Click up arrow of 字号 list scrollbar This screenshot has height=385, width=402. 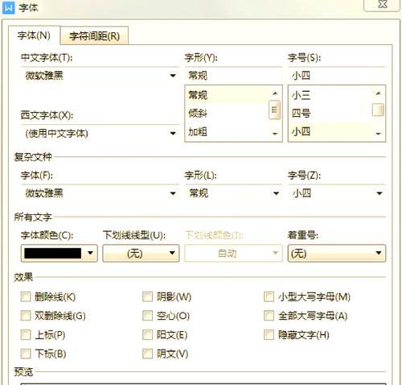click(x=378, y=93)
